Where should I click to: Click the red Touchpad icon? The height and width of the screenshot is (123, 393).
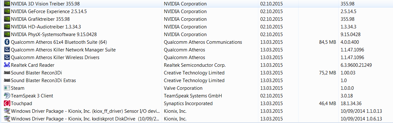click(x=7, y=103)
